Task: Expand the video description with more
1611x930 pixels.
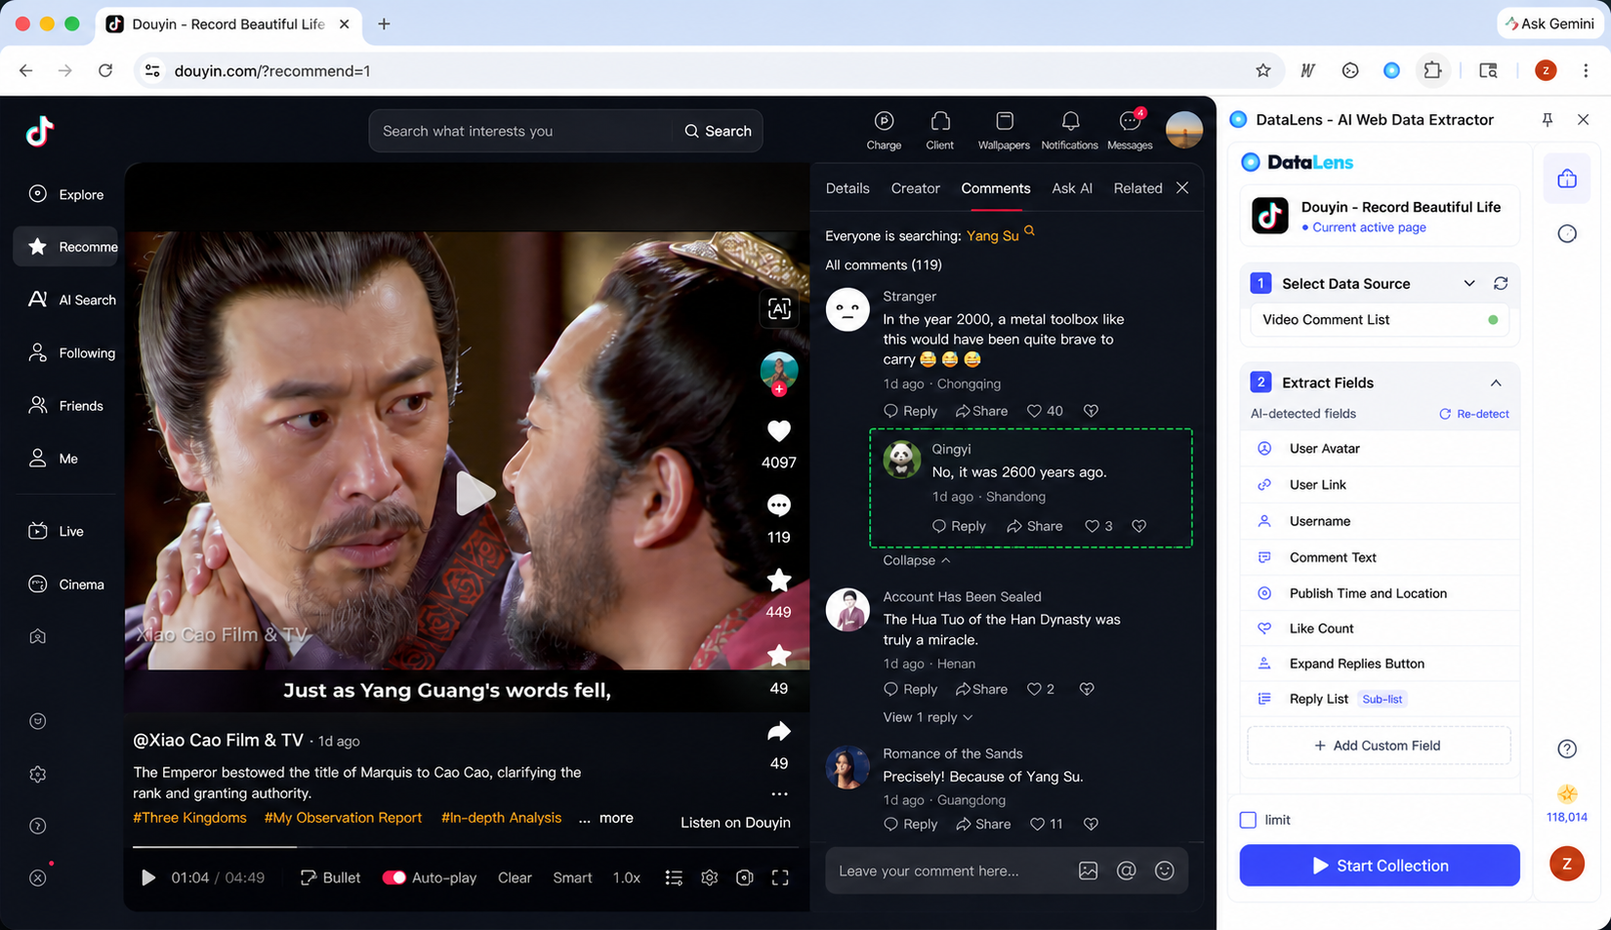Action: coord(616,818)
